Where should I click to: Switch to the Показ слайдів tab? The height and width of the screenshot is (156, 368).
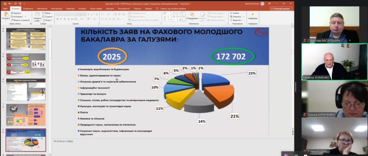click(96, 9)
